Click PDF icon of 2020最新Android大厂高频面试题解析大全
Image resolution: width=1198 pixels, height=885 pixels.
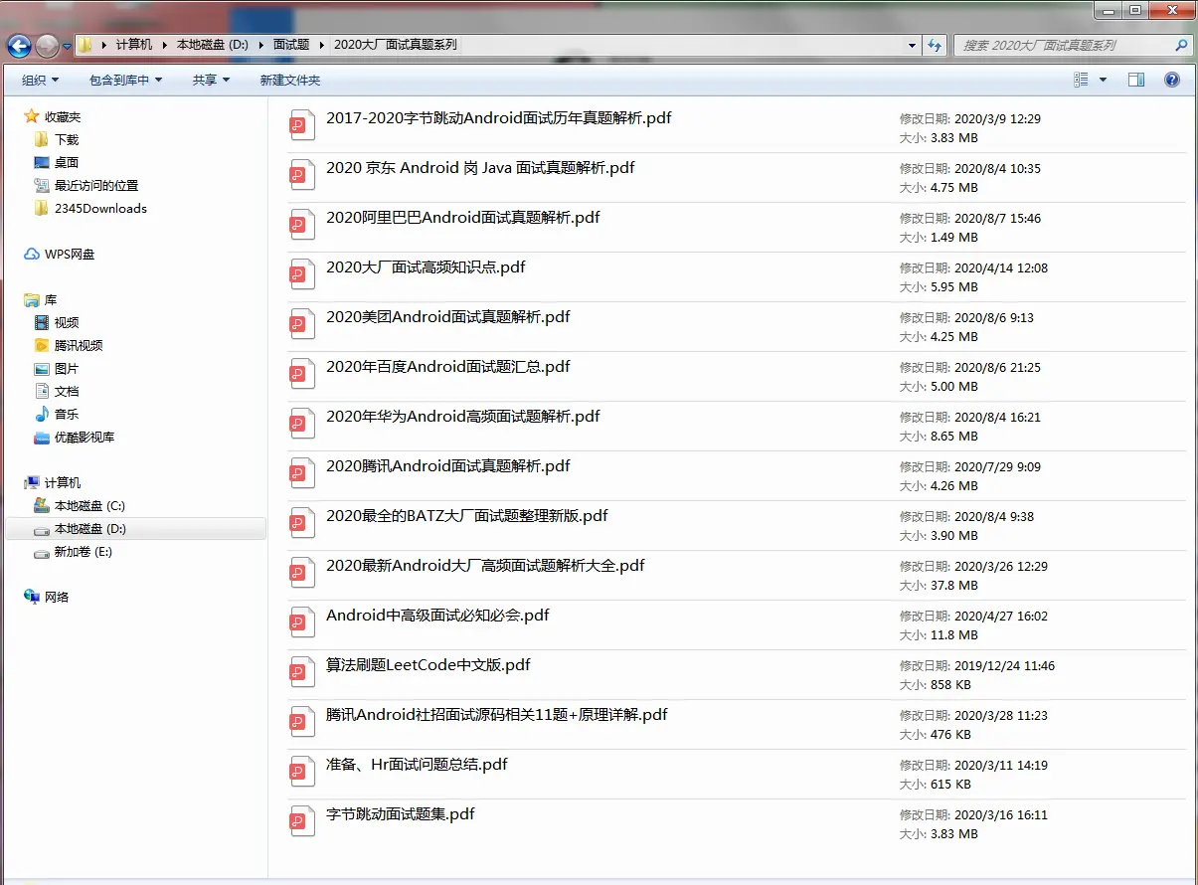tap(301, 573)
